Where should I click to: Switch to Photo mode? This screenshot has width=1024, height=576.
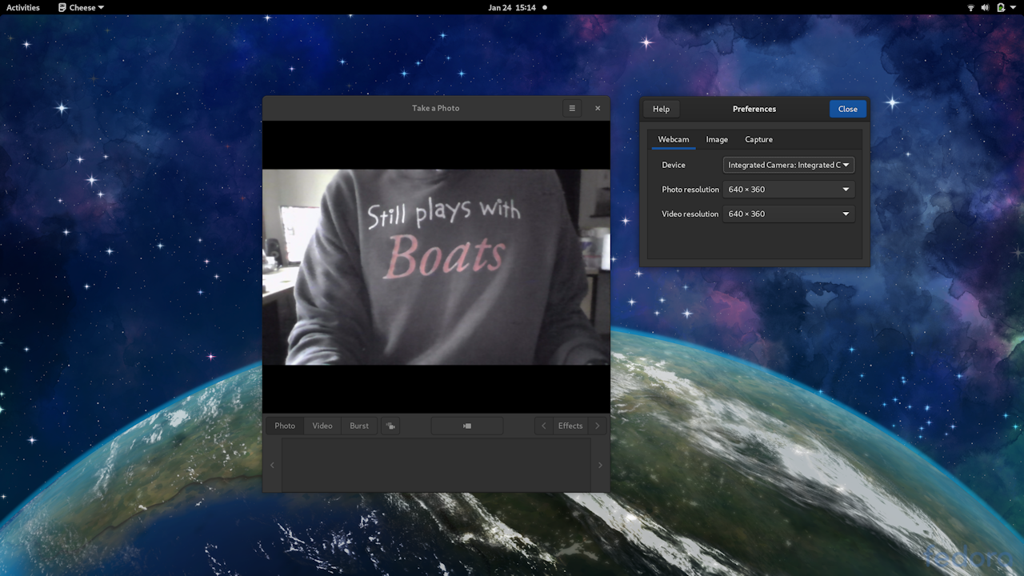tap(285, 426)
